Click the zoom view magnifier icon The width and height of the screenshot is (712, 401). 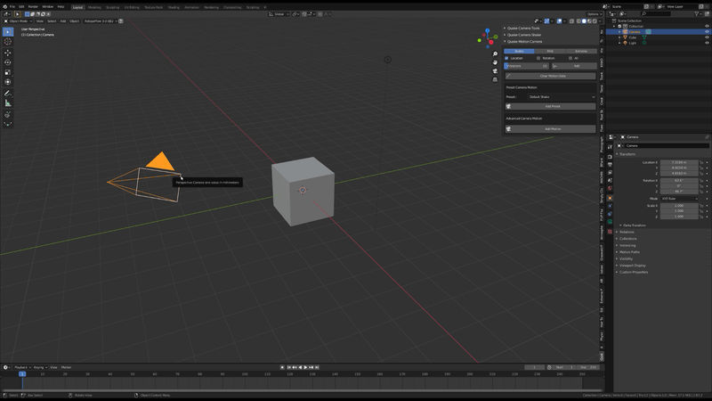tap(495, 54)
